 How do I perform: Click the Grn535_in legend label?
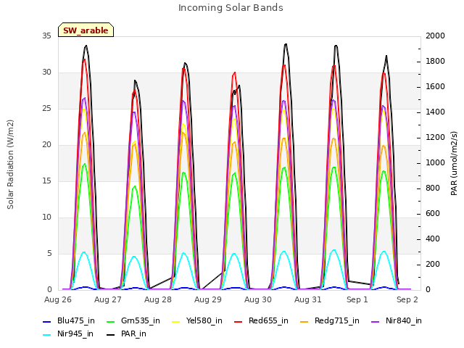(141, 320)
